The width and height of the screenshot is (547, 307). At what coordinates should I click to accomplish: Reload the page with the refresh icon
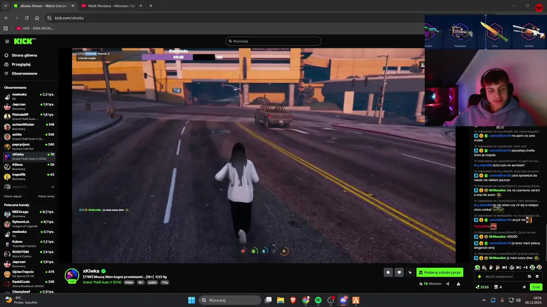pos(26,18)
